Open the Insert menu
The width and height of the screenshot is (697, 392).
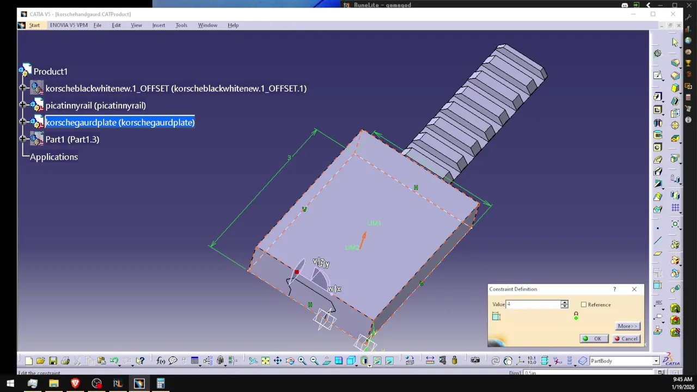coord(158,25)
